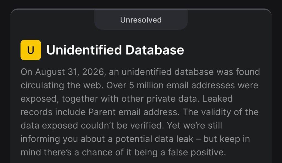Click "The validity of the" text

[x=221, y=112]
